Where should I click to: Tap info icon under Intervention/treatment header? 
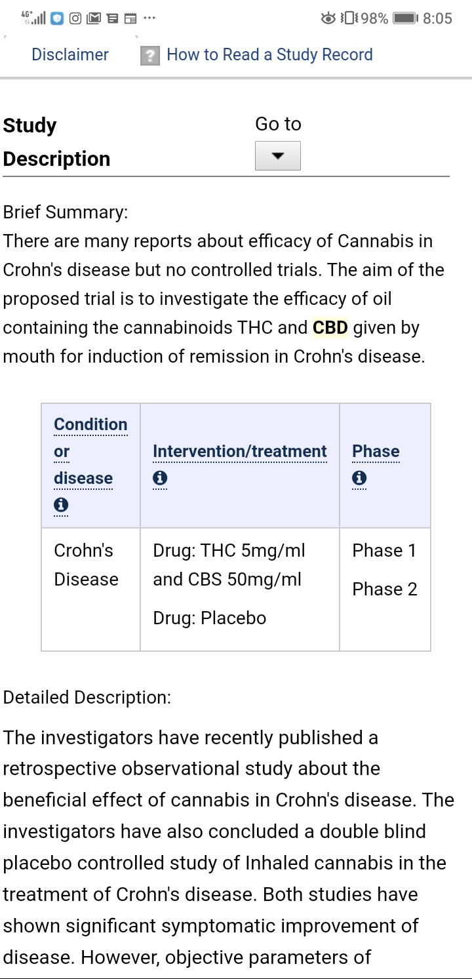point(160,478)
